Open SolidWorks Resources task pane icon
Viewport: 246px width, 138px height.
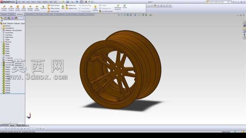click(x=245, y=23)
